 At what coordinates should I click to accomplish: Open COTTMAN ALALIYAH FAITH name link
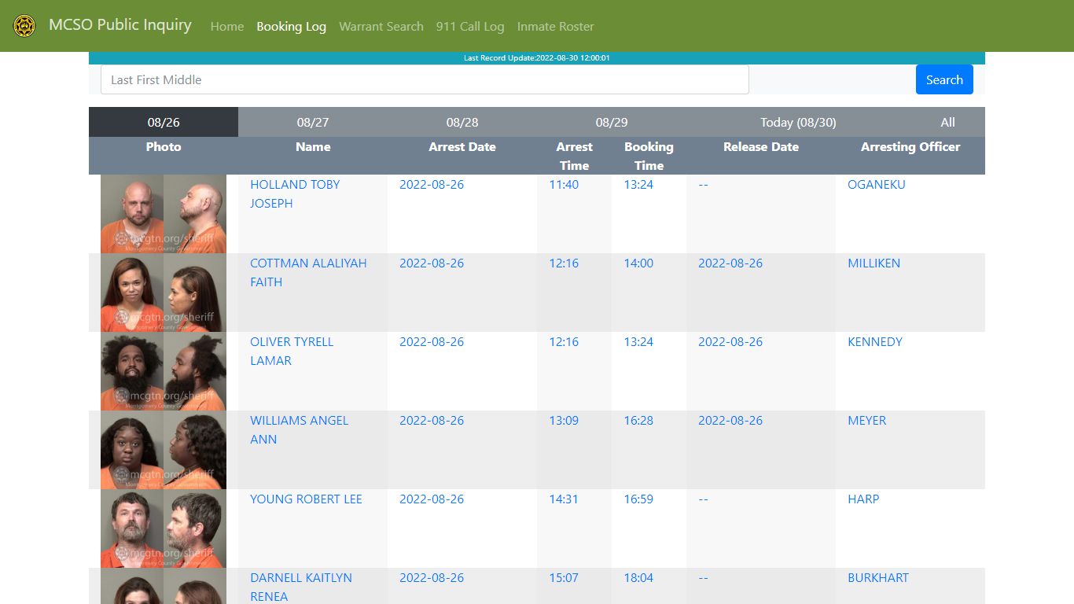click(308, 272)
